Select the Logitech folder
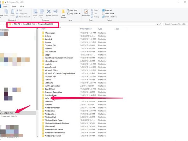This screenshot has height=141, width=188. pos(48,64)
